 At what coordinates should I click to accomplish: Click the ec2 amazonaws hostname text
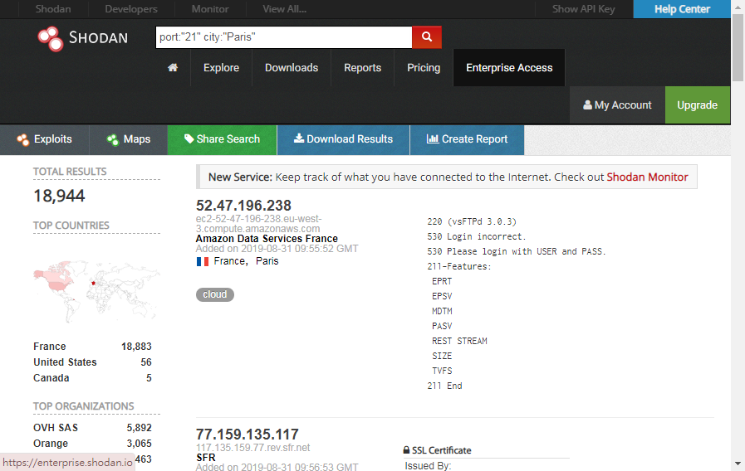(x=258, y=223)
